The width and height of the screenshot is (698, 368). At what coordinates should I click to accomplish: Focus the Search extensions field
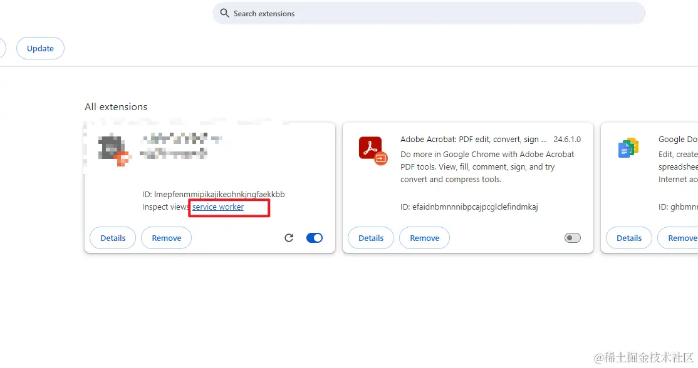pos(429,13)
